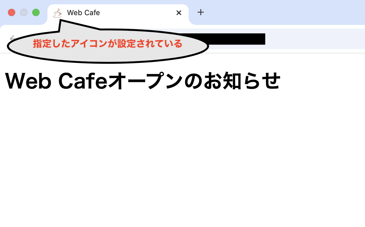Image resolution: width=365 pixels, height=227 pixels.
Task: Close the Web Cafe tab
Action: click(x=179, y=13)
